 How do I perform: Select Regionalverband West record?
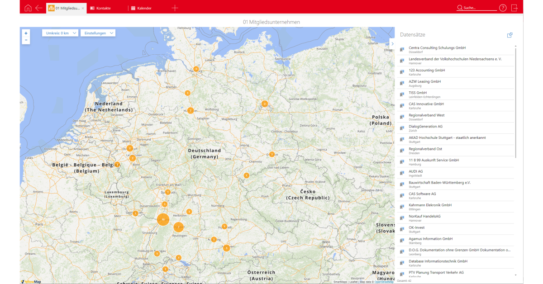coord(456,117)
